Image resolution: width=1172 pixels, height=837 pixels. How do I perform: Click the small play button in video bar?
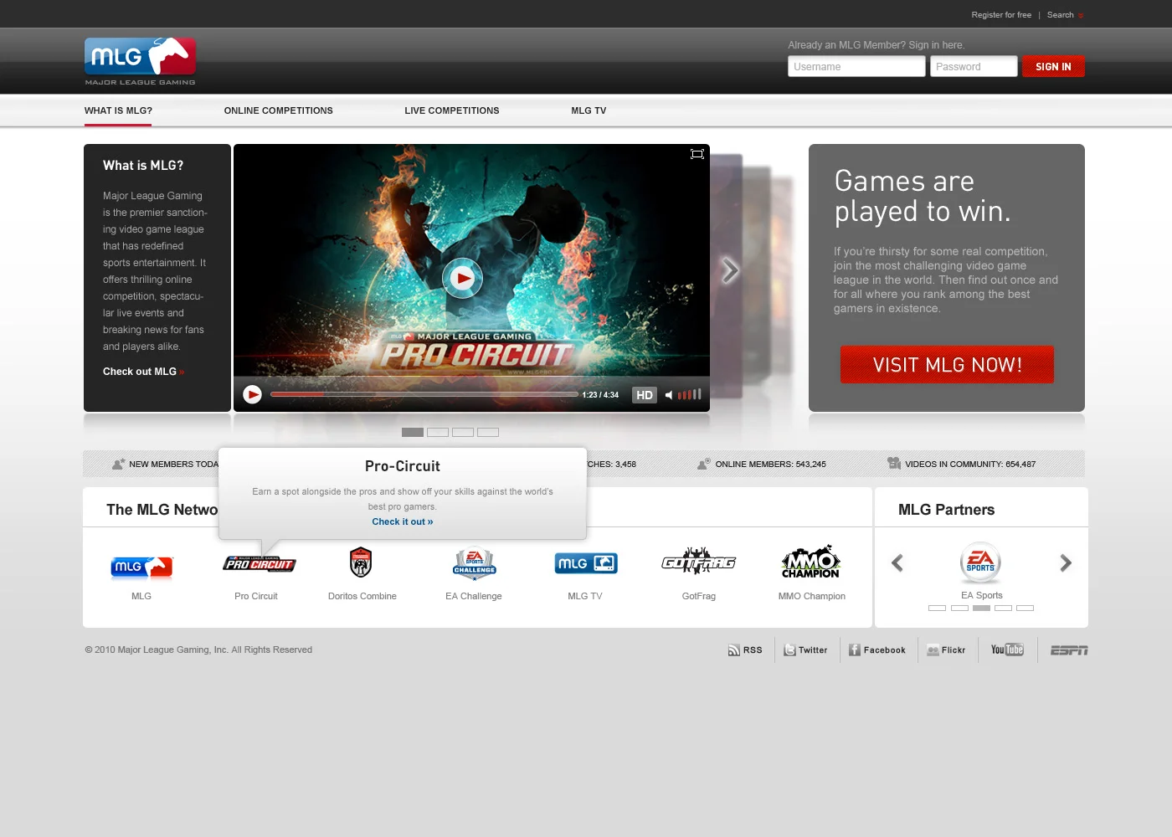252,394
